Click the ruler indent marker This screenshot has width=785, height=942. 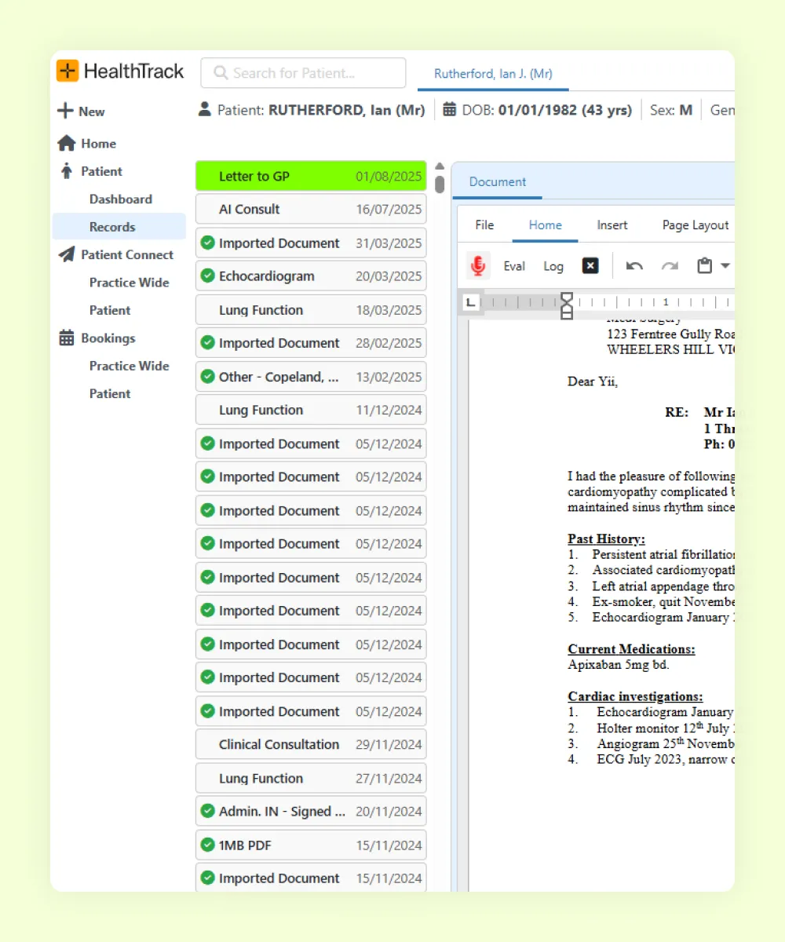click(566, 306)
